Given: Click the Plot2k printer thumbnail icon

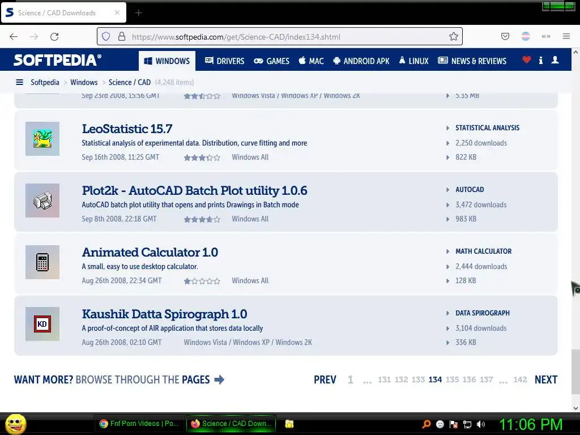Looking at the screenshot, I should [x=42, y=201].
